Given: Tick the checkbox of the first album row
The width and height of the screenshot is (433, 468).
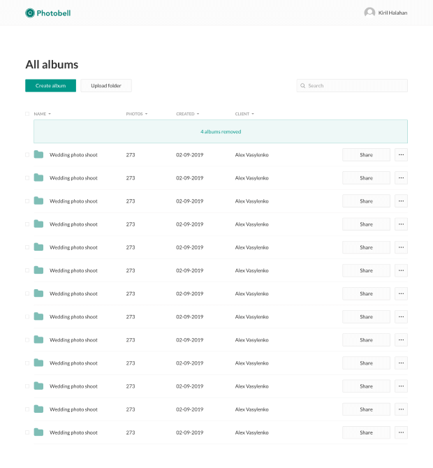Looking at the screenshot, I should [x=27, y=154].
